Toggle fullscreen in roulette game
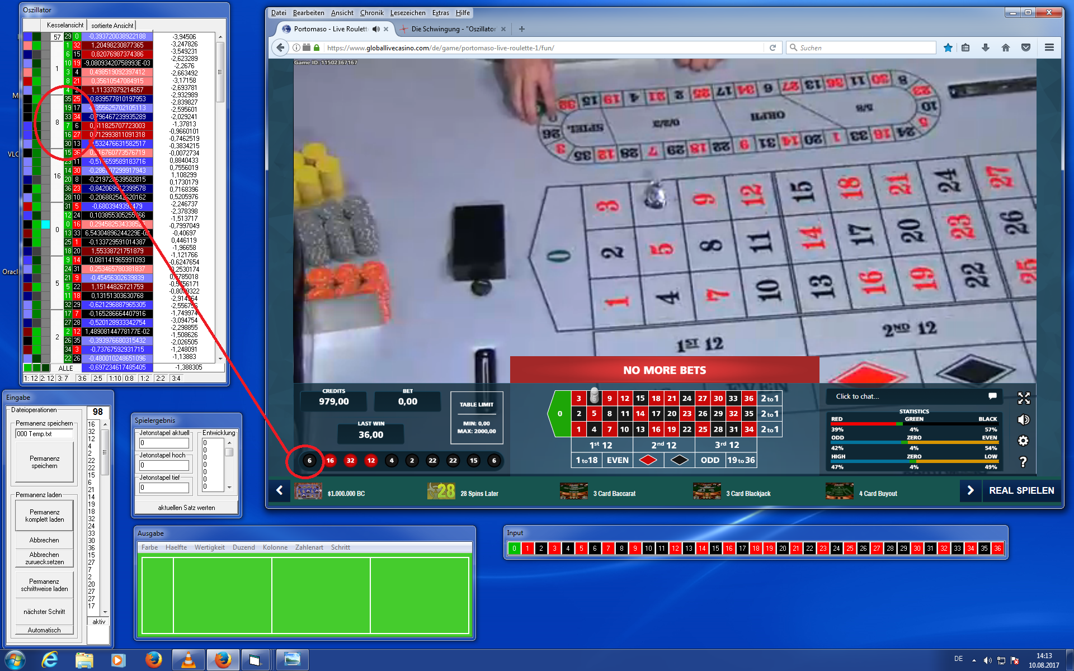The width and height of the screenshot is (1074, 671). coord(1024,398)
